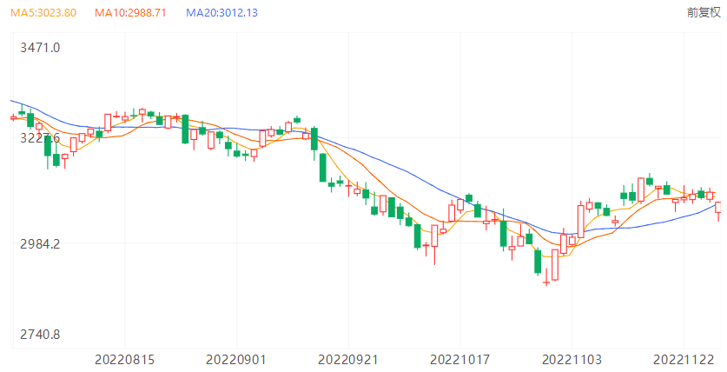Image resolution: width=727 pixels, height=372 pixels.
Task: Click the tall red candle at the mid-November peak
Action: pyautogui.click(x=641, y=189)
